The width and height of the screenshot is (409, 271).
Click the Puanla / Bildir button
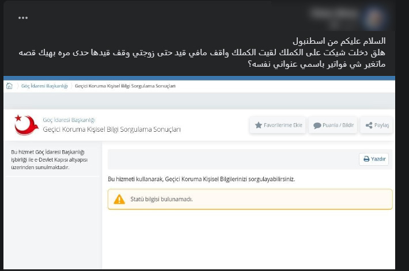click(334, 125)
